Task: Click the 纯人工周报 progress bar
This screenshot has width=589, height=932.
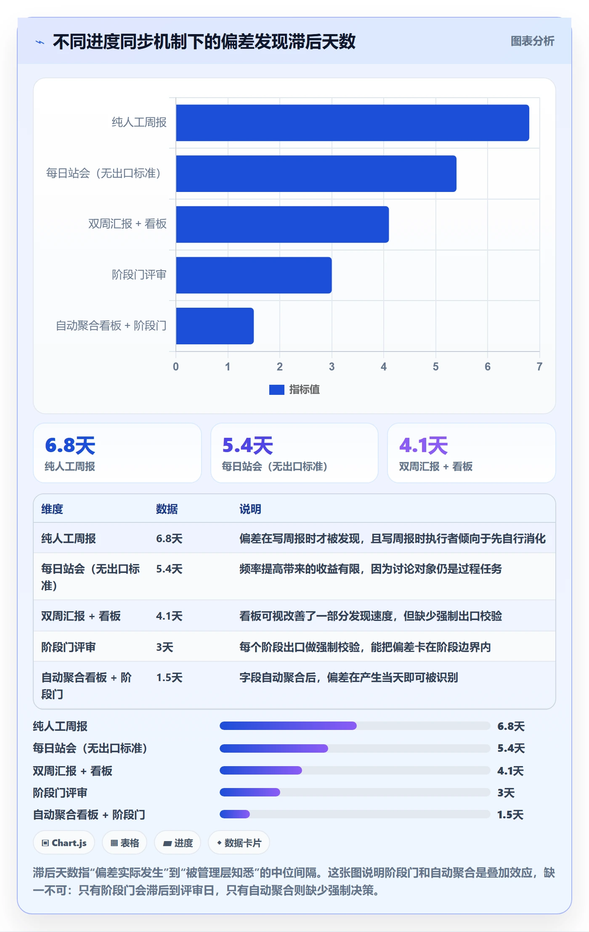Action: (355, 726)
